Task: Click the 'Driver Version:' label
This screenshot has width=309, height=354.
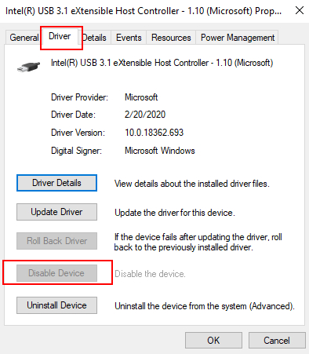Action: tap(78, 133)
